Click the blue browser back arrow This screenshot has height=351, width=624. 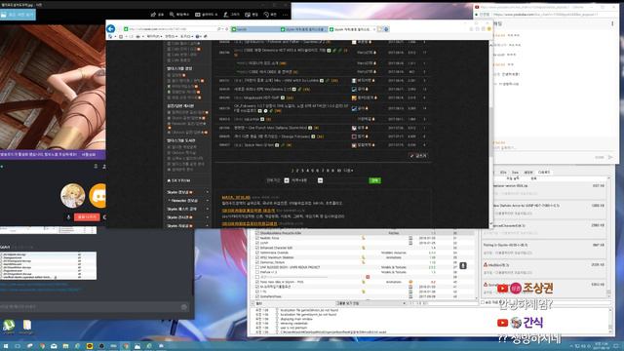pos(110,28)
